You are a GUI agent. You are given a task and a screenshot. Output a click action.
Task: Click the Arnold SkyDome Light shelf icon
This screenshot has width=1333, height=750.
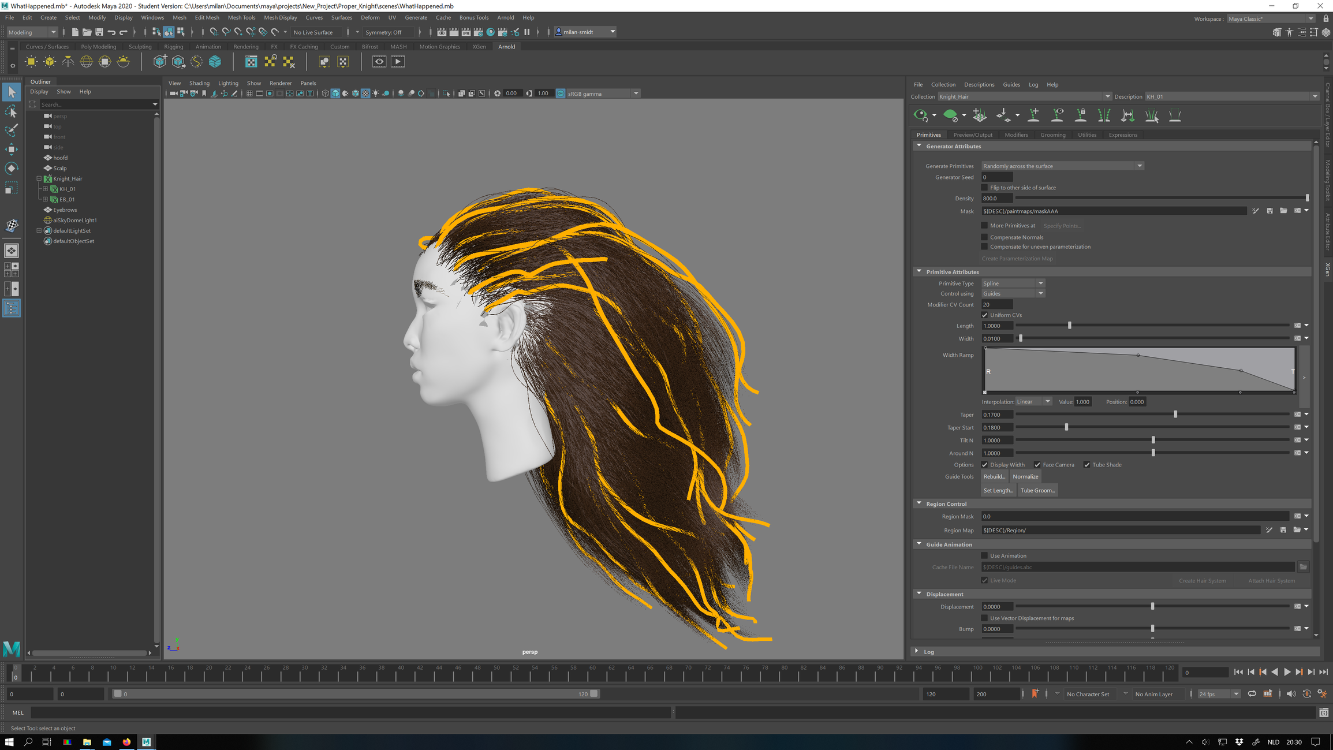86,62
